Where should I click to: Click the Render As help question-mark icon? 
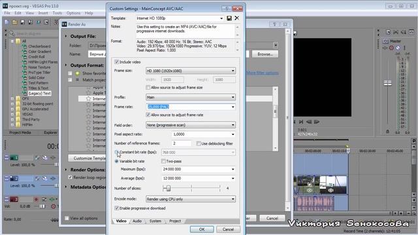tap(274, 24)
